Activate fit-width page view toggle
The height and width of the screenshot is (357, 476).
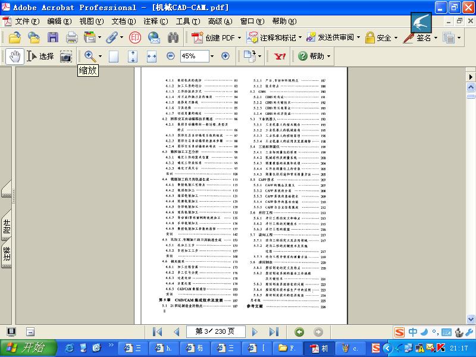coord(151,56)
